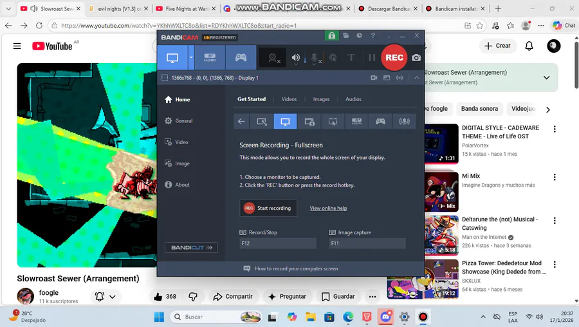The width and height of the screenshot is (579, 327).
Task: Take a screenshot with camera icon
Action: click(416, 58)
